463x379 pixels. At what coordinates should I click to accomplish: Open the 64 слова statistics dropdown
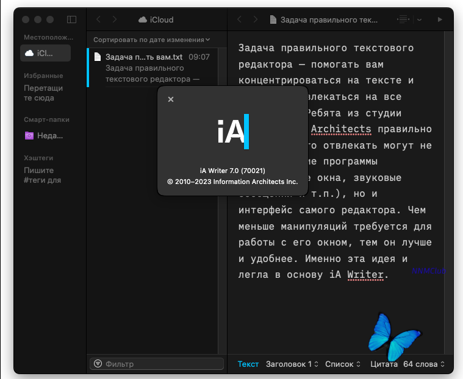(424, 364)
